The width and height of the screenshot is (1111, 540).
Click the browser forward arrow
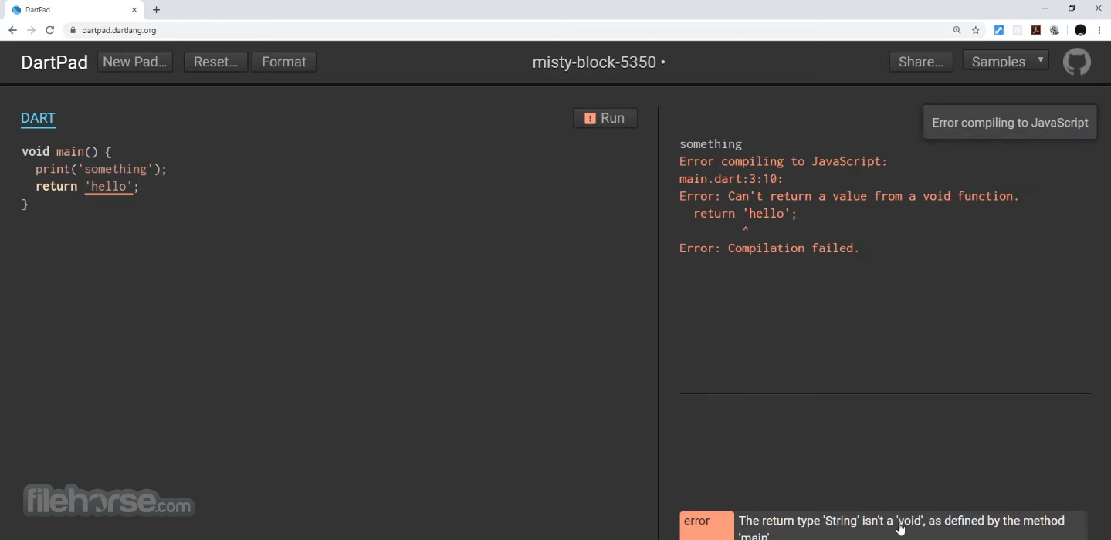(31, 30)
